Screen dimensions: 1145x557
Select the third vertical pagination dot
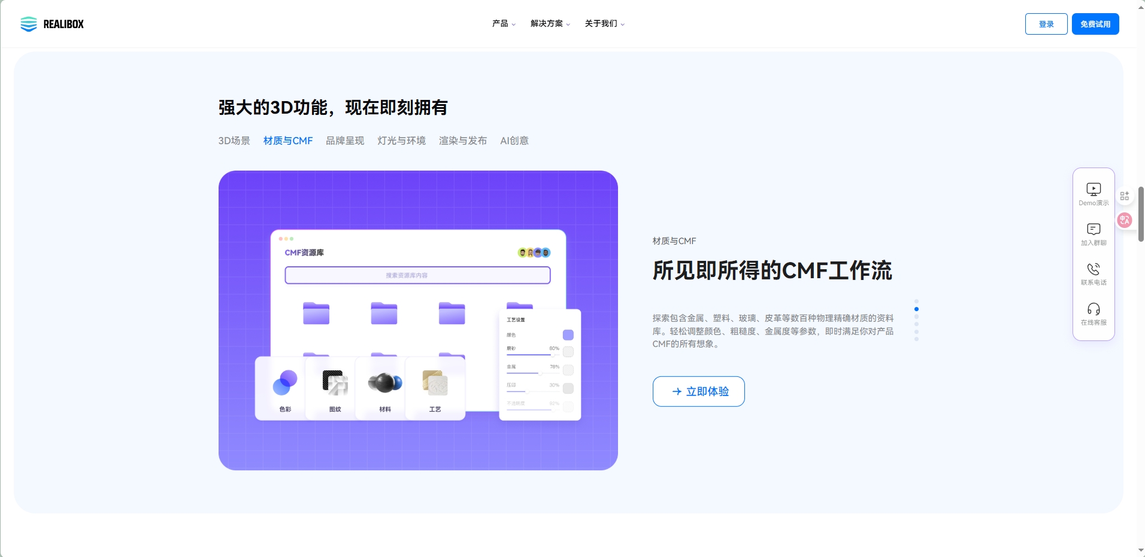pos(916,316)
